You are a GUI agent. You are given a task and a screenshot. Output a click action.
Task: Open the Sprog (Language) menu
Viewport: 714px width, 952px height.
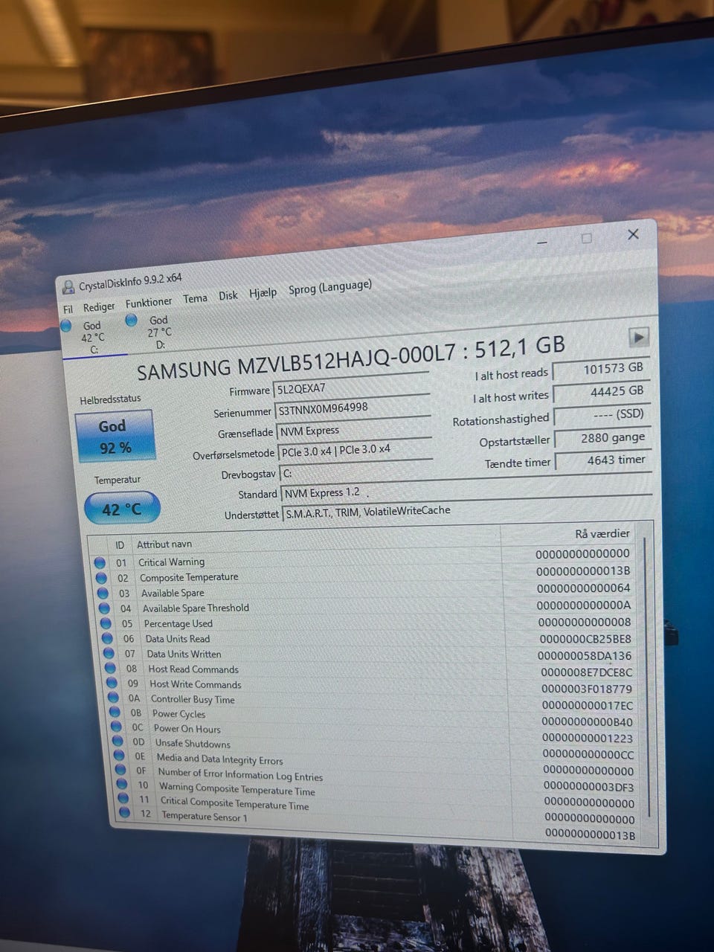pyautogui.click(x=329, y=288)
